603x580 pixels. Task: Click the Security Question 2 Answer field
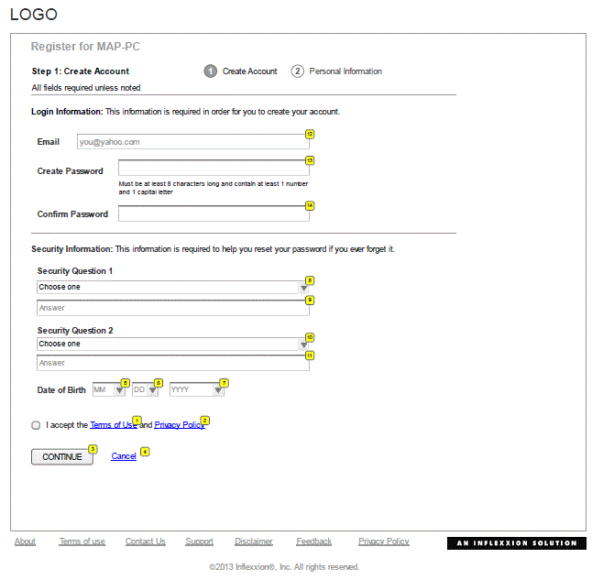pos(173,363)
